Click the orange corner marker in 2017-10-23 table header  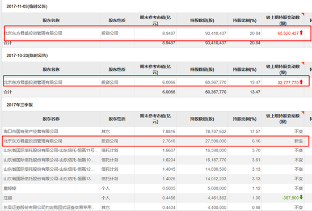click(x=303, y=64)
